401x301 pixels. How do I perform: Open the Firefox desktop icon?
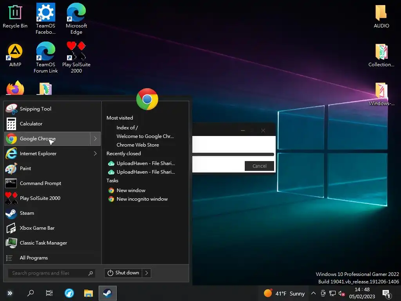click(15, 88)
